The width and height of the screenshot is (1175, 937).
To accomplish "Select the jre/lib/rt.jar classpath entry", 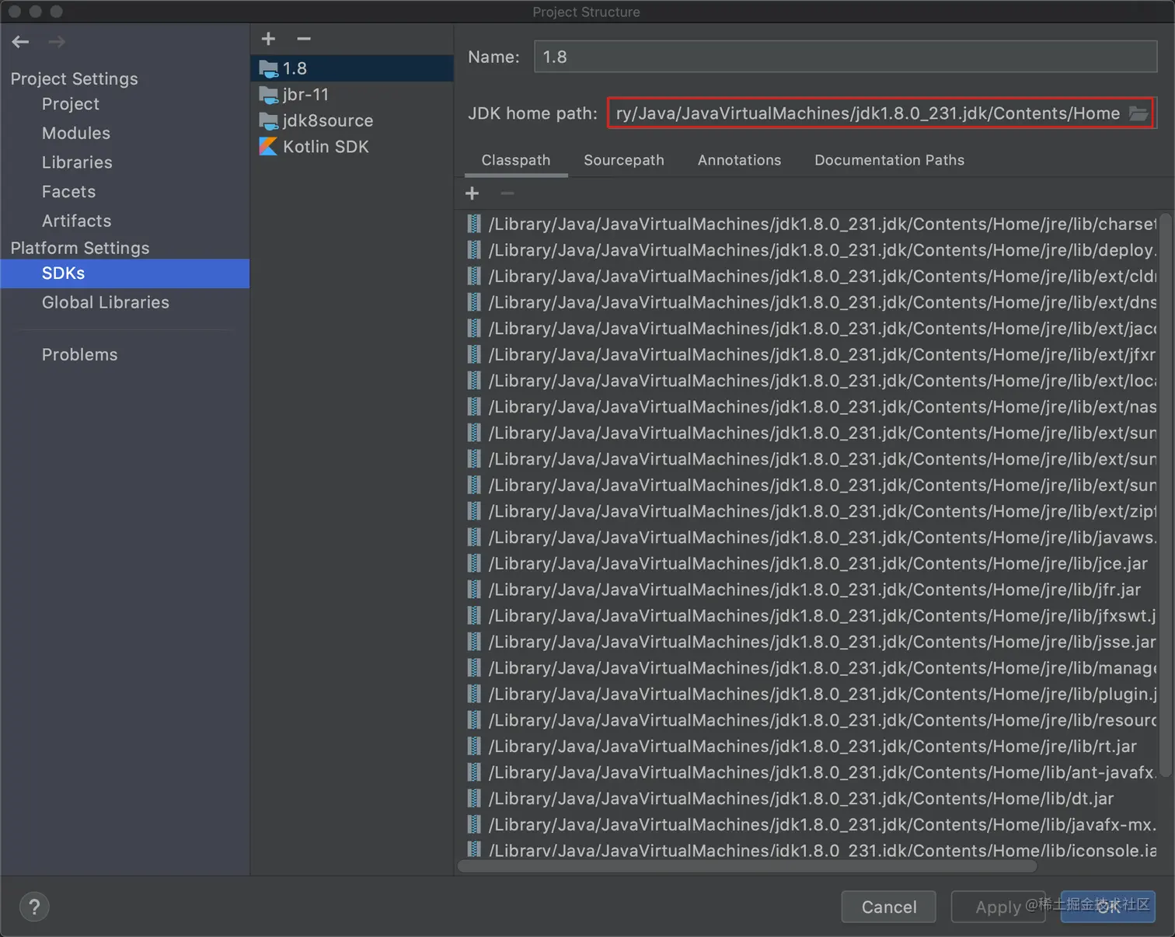I will [808, 747].
